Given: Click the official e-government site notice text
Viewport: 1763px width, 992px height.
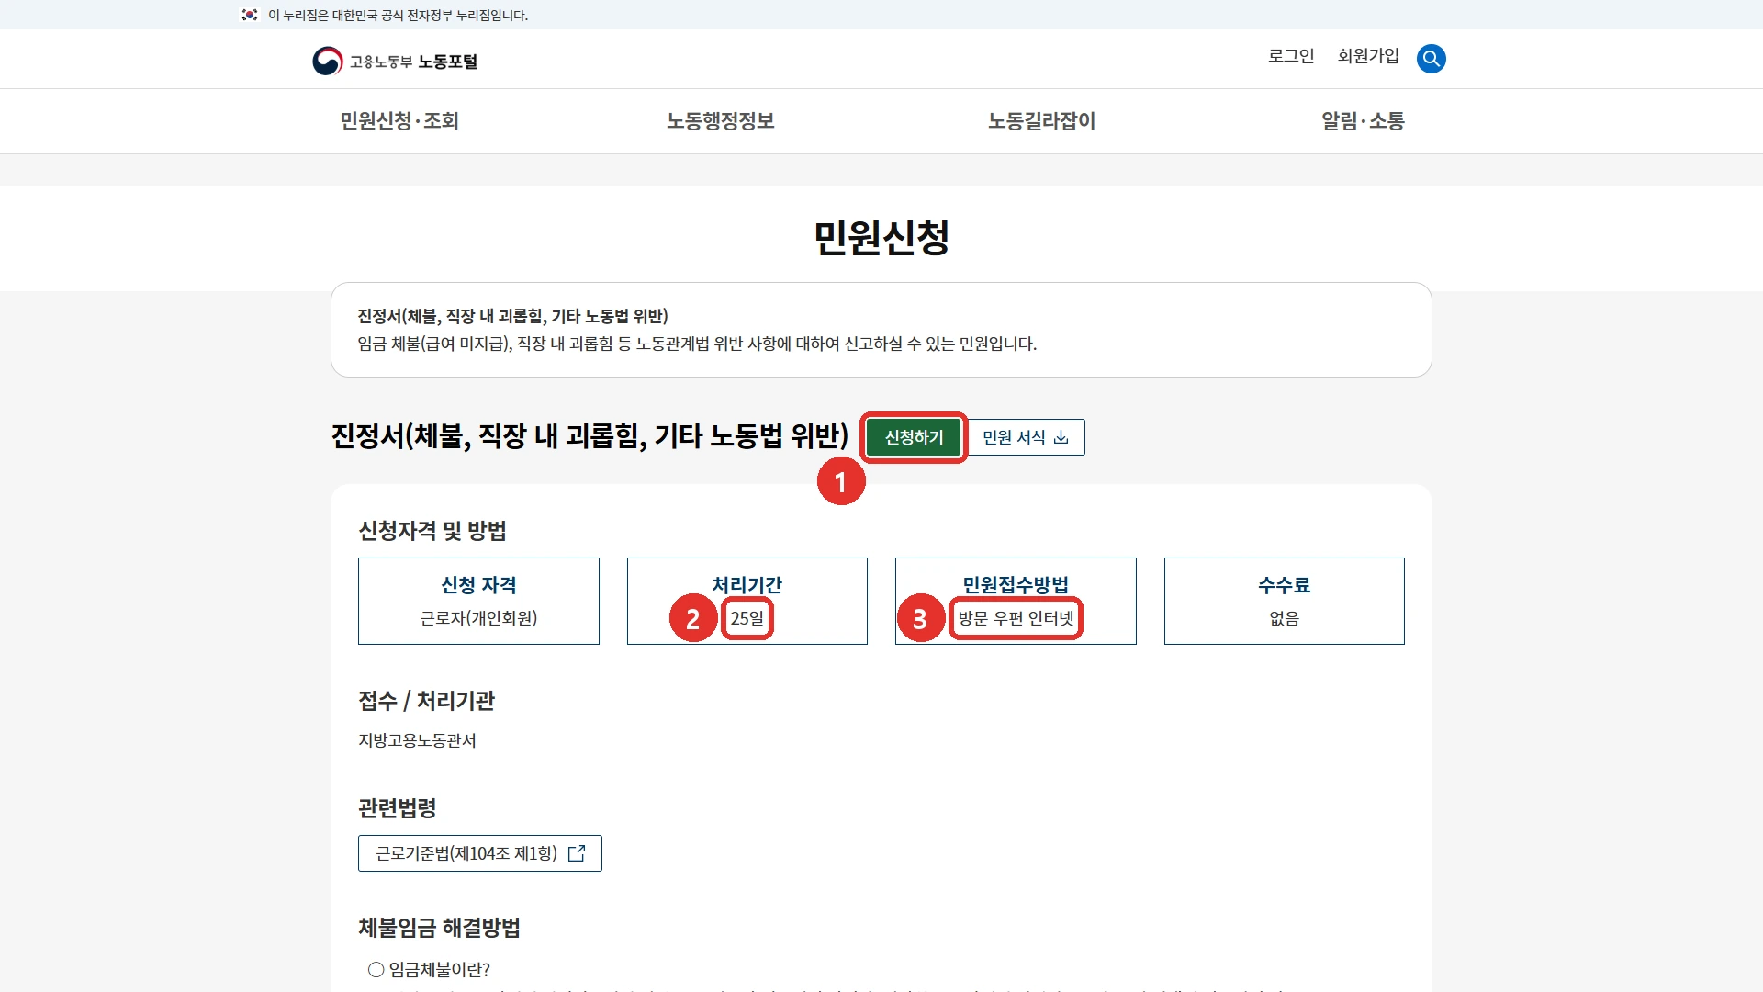Looking at the screenshot, I should [x=398, y=15].
